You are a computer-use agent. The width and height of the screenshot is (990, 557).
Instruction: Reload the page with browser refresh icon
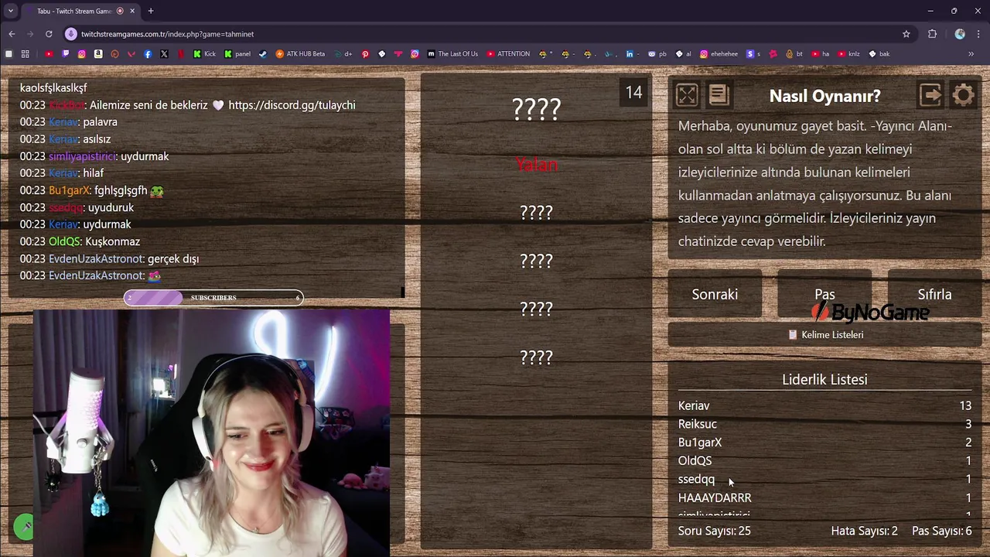(49, 34)
